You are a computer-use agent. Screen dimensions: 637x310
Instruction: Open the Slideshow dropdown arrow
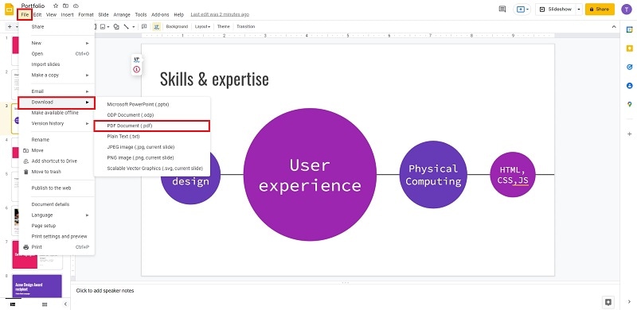(x=579, y=9)
